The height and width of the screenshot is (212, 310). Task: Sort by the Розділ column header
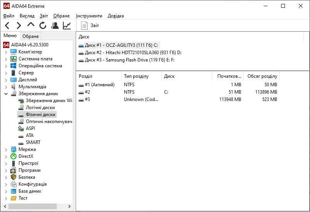point(99,76)
